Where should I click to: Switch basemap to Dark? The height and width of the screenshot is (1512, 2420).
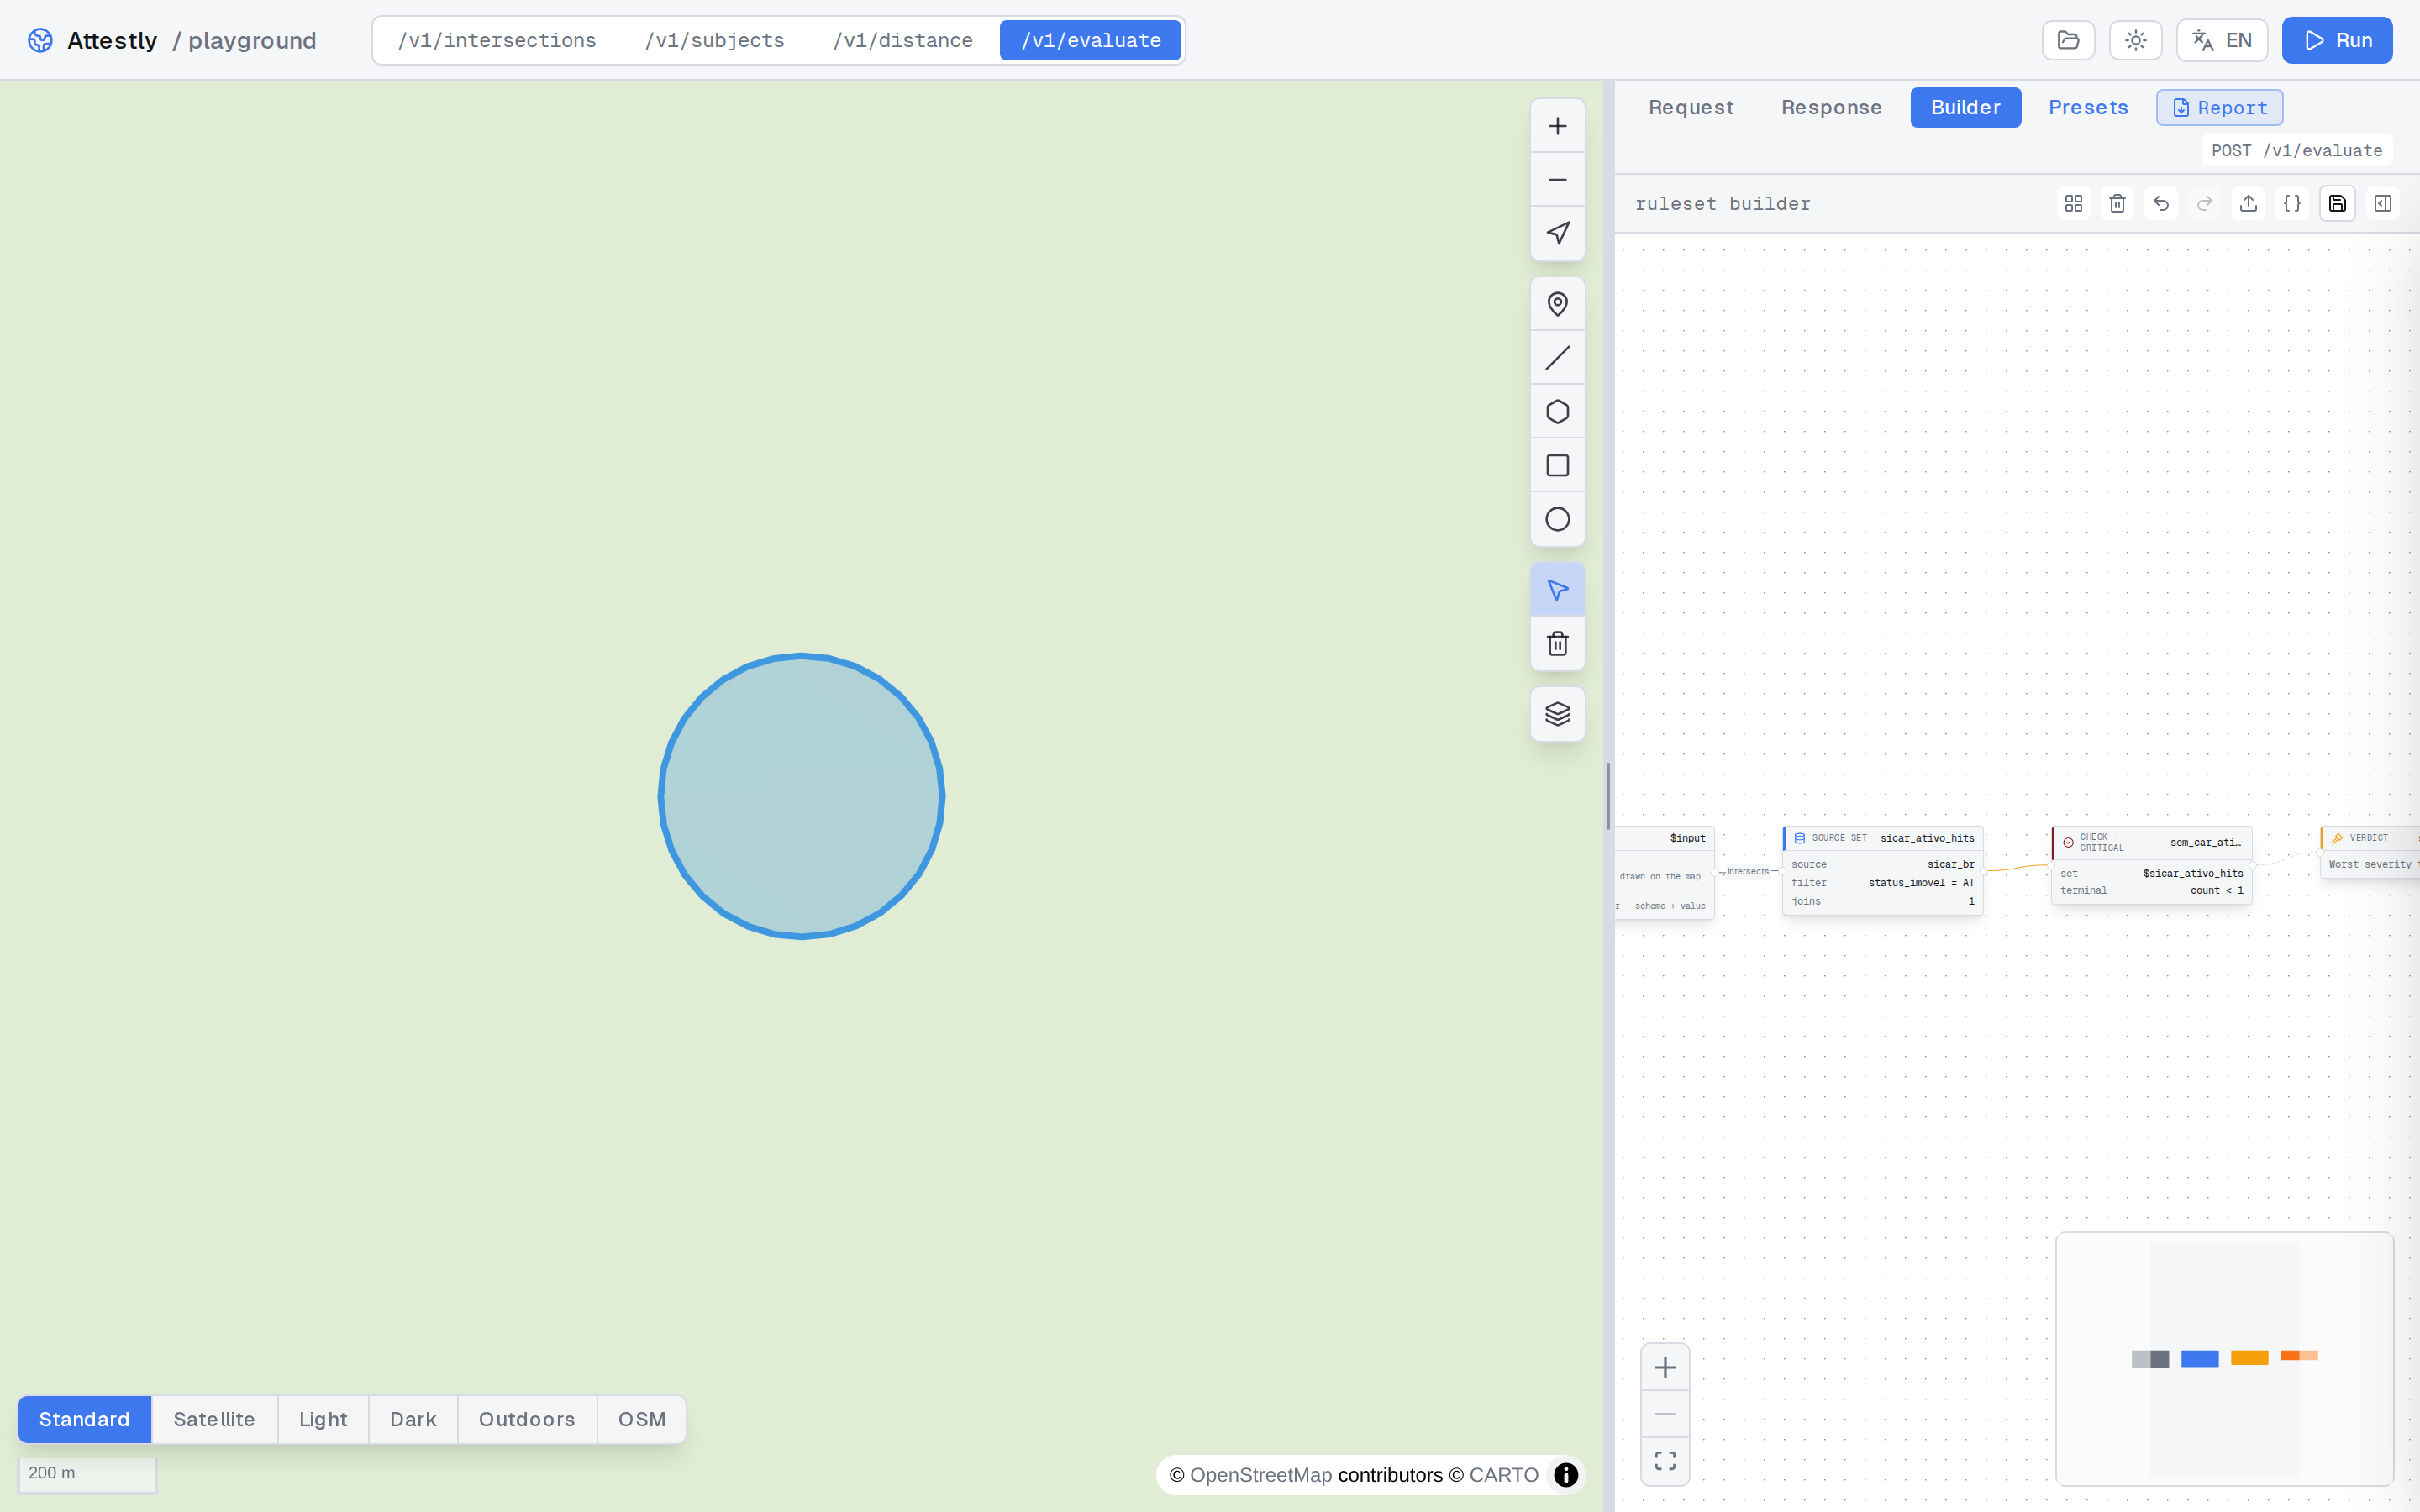tap(413, 1419)
